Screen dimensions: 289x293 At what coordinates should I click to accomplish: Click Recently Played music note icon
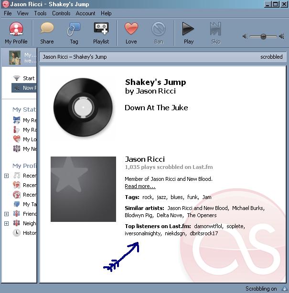(17, 176)
